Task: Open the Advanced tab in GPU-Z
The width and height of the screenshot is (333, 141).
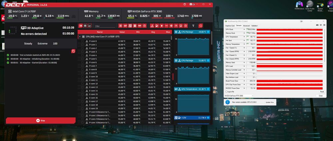Action: 246,26
